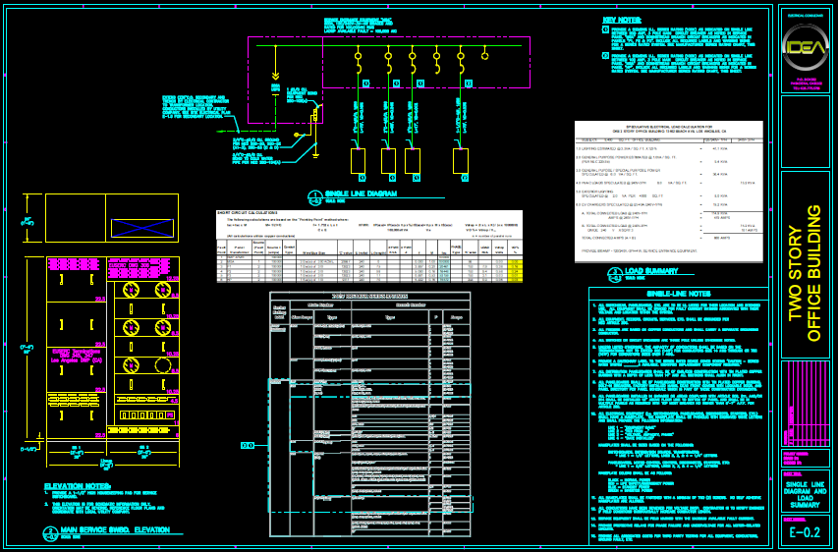Screen dimensions: 838x552
Task: Click the Single Line Diagram title bubble
Action: (314, 195)
